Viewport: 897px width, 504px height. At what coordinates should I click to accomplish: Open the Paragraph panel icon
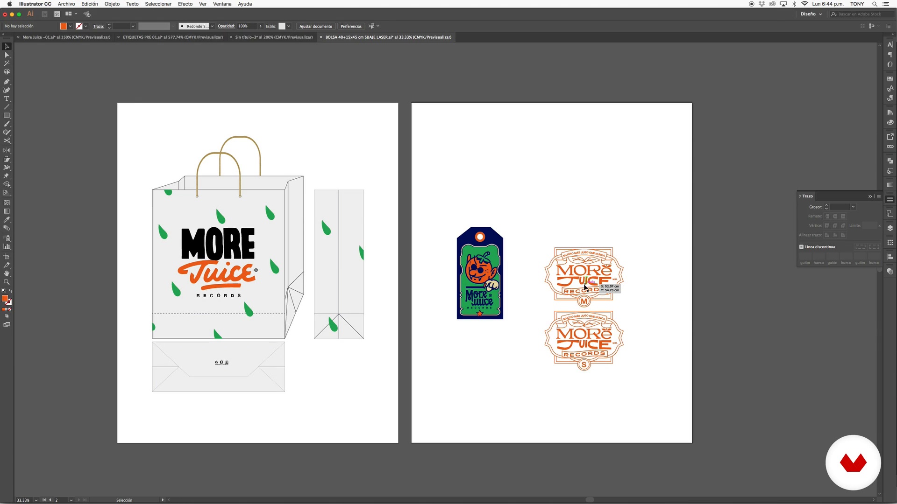890,55
